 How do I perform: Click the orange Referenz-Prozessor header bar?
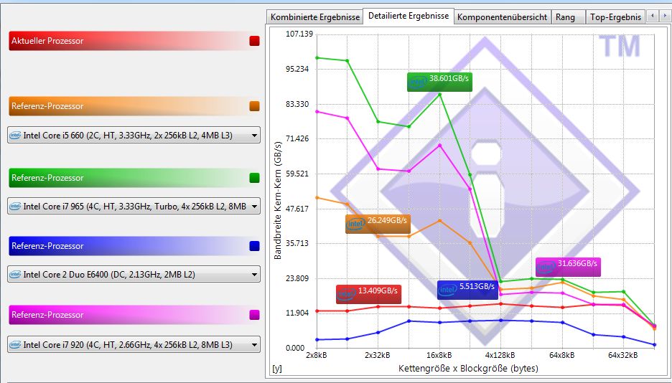(134, 106)
